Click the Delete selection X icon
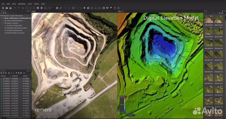The width and height of the screenshot is (226, 119). tap(65, 8)
